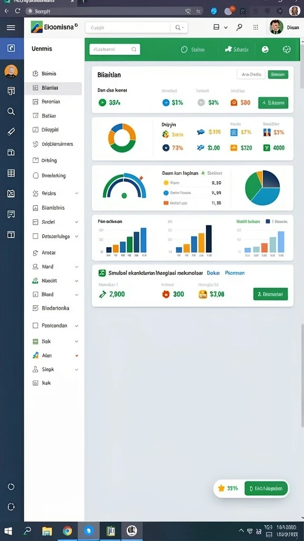Click the search icon in dark sidebar
Image resolution: width=304 pixels, height=541 pixels.
coord(11,111)
